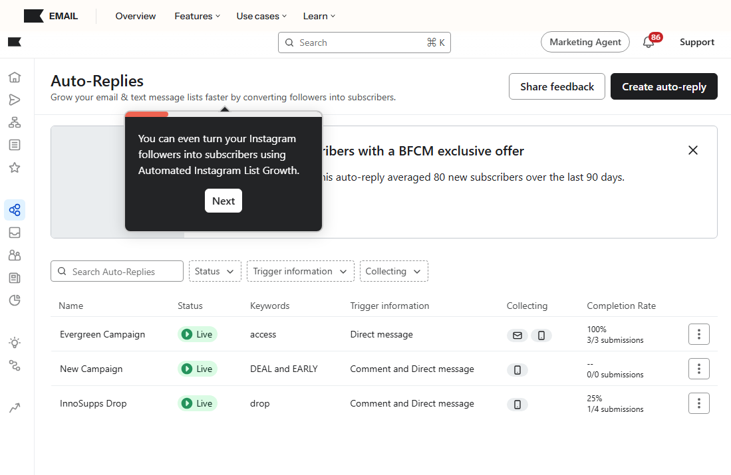Open the pie chart analytics icon
Image resolution: width=731 pixels, height=475 pixels.
click(x=15, y=300)
